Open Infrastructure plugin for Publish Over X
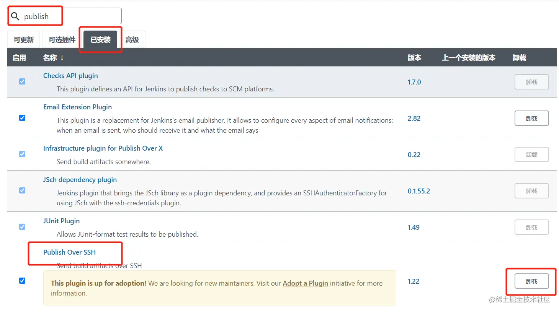Viewport: 559px width, 312px height. (103, 148)
